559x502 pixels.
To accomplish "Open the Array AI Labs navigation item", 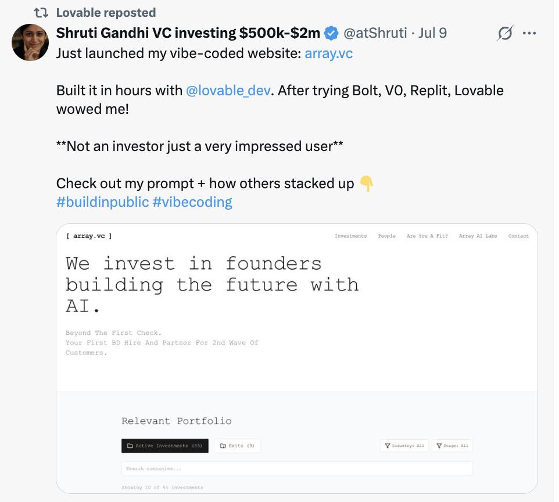I will 478,236.
